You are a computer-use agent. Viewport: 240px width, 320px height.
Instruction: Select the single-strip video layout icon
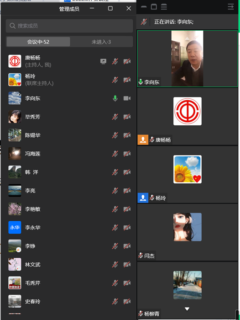pos(144,7)
